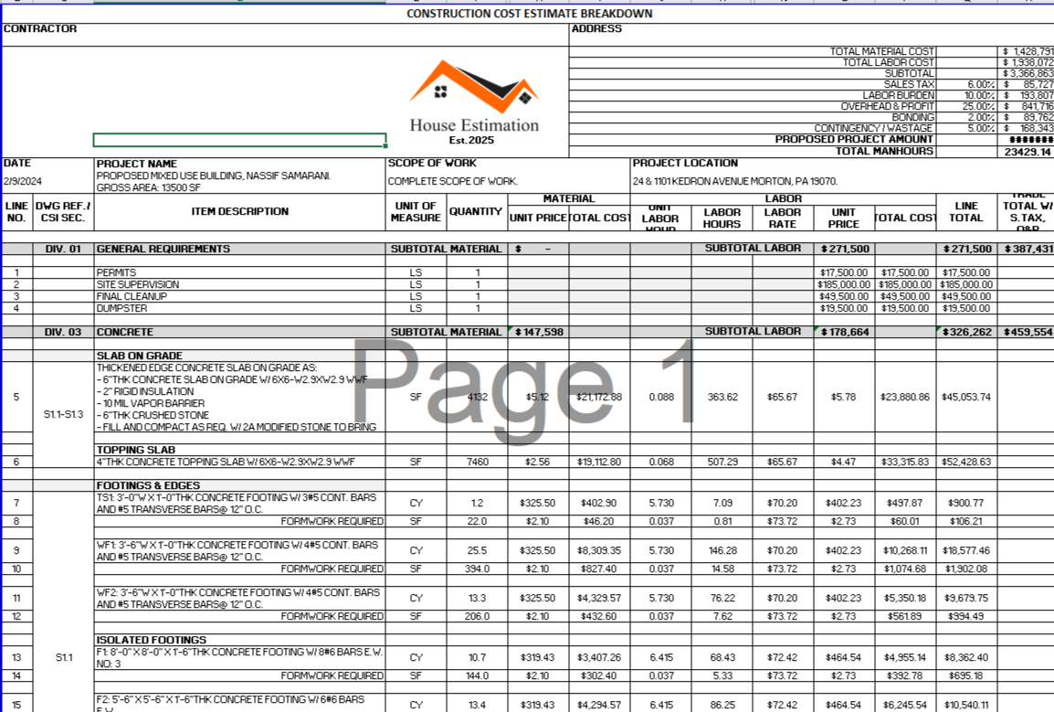This screenshot has height=712, width=1054.
Task: Click the CONCRETE division title cell
Action: click(x=125, y=332)
